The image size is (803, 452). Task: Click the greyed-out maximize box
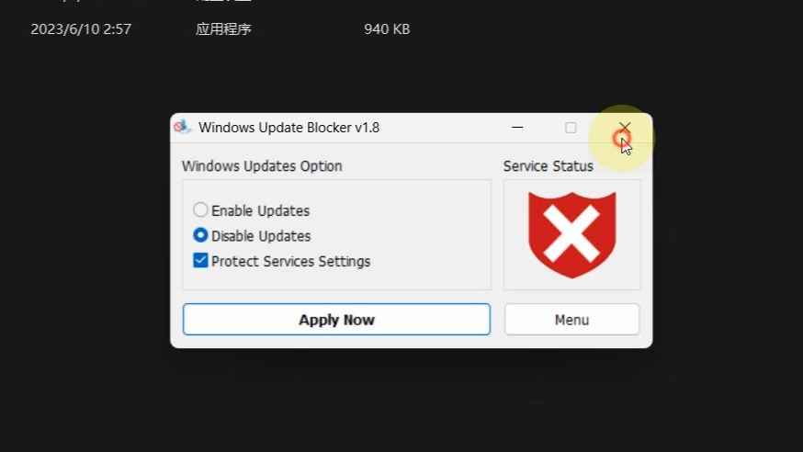coord(571,128)
